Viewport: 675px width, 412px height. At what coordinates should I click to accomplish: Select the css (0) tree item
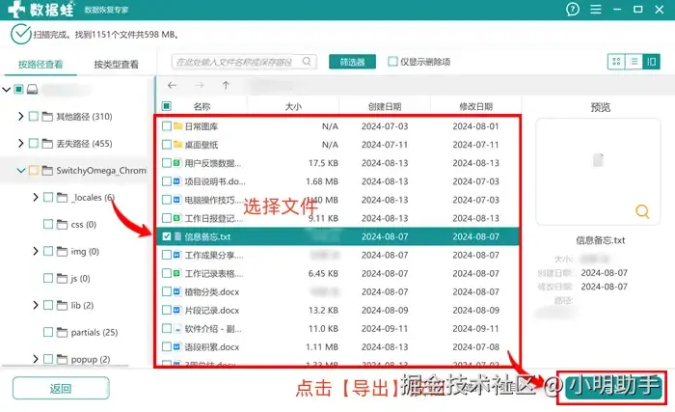(84, 225)
